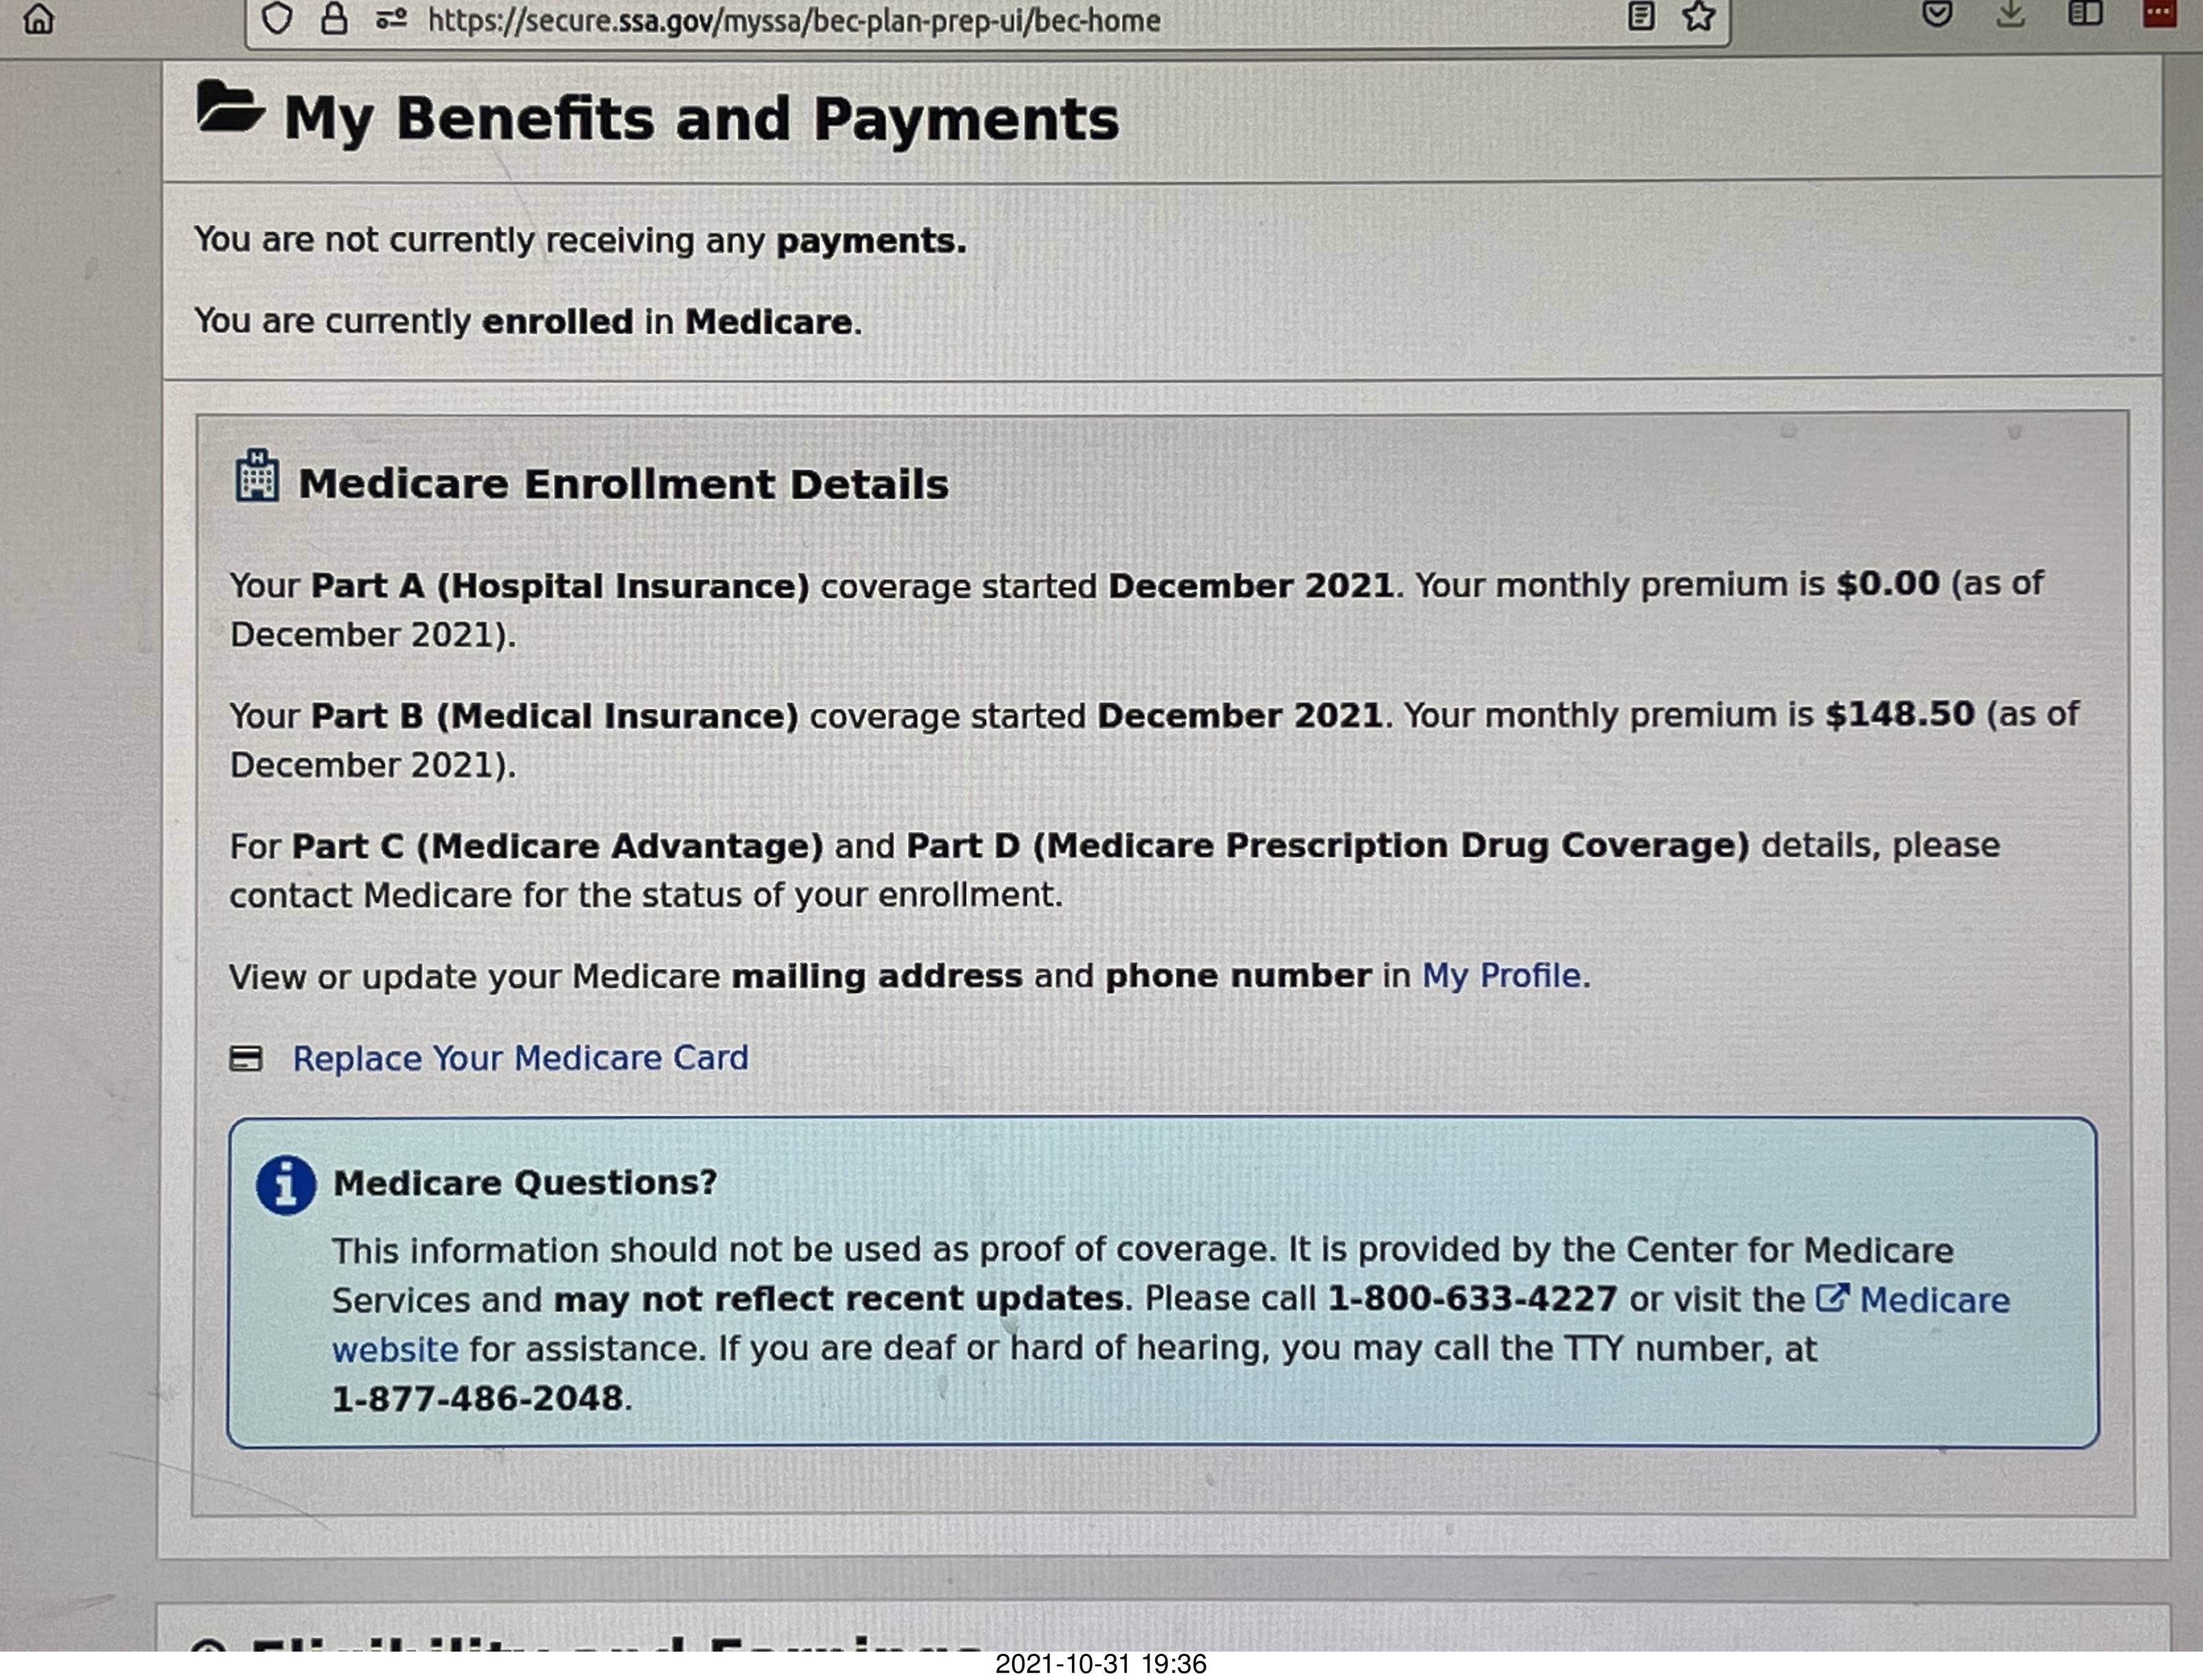Open site permissions icon in address bar
This screenshot has height=1680, width=2203.
click(x=391, y=18)
